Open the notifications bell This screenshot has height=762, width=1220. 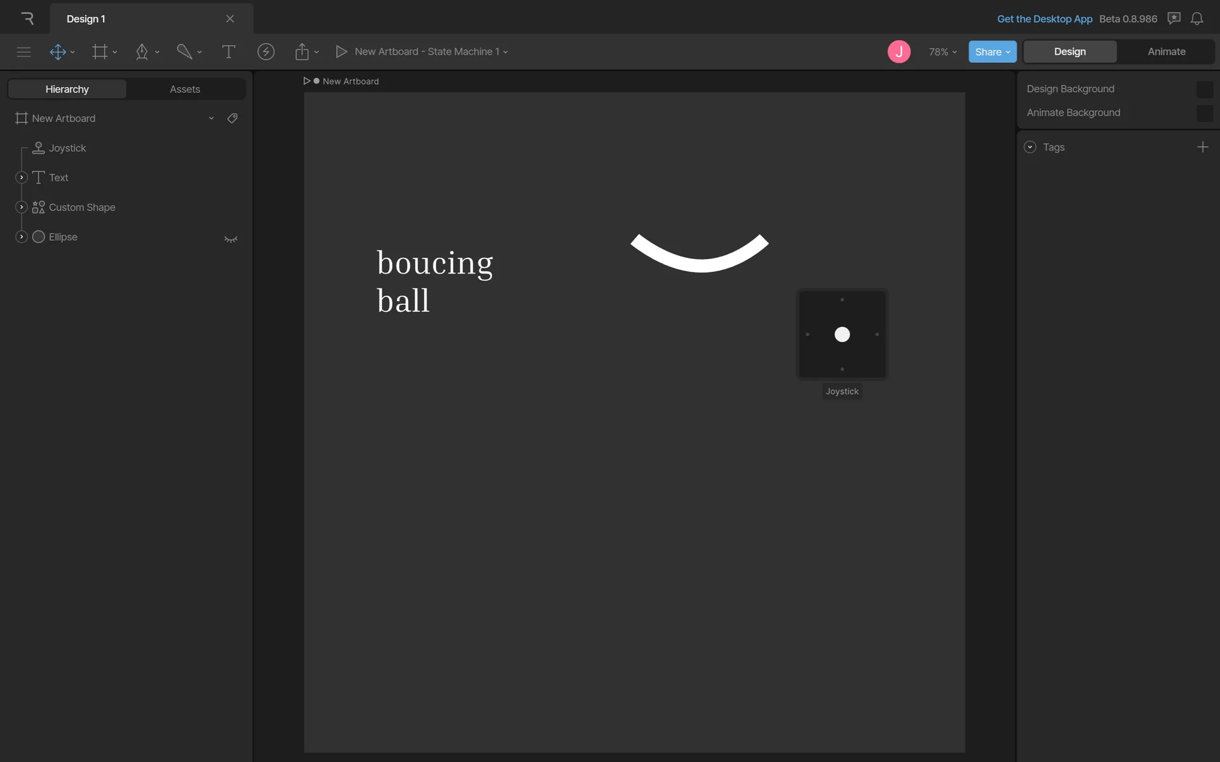(1196, 19)
